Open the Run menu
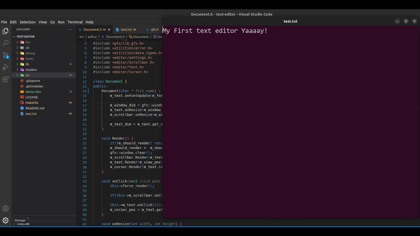420x236 pixels. click(61, 22)
